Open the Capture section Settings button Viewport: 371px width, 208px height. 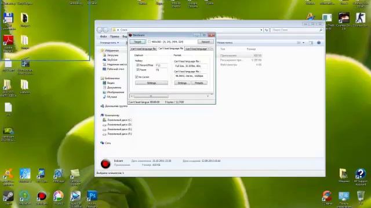[151, 83]
